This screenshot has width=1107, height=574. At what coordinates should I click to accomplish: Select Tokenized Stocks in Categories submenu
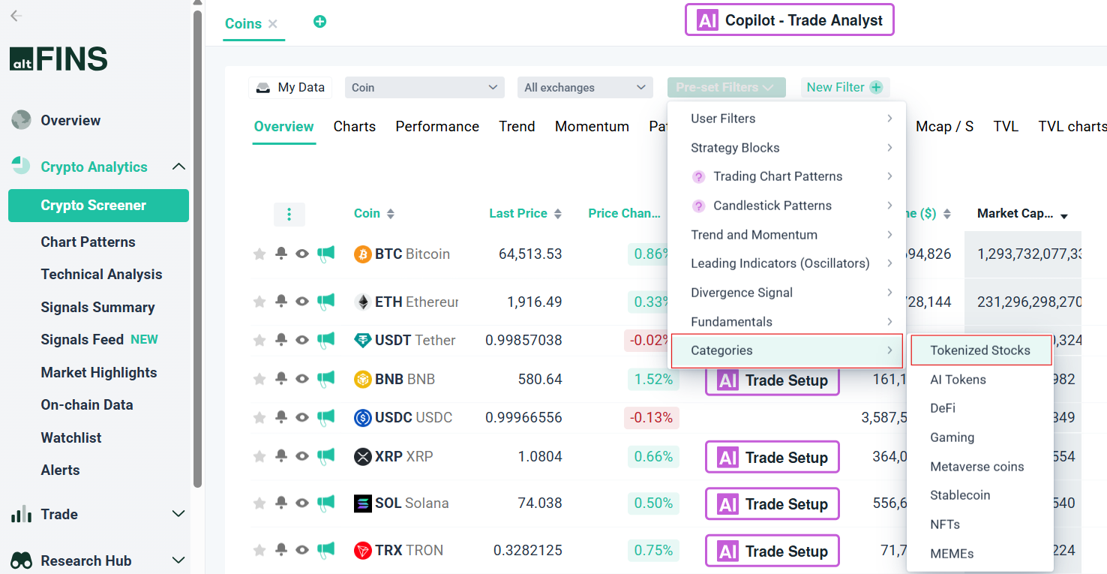[x=981, y=350]
